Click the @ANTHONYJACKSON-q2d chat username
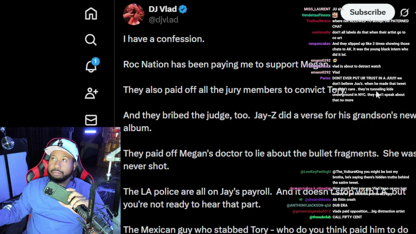 (x=308, y=205)
